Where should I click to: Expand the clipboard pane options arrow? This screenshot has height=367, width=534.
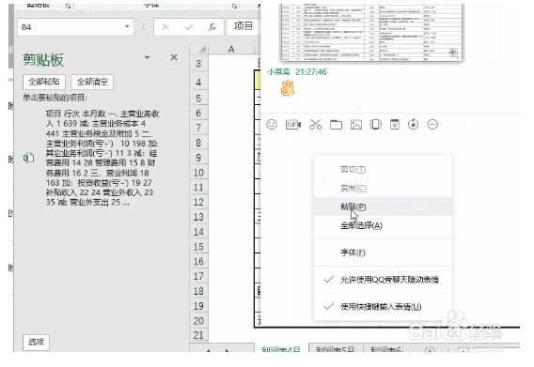tap(147, 57)
